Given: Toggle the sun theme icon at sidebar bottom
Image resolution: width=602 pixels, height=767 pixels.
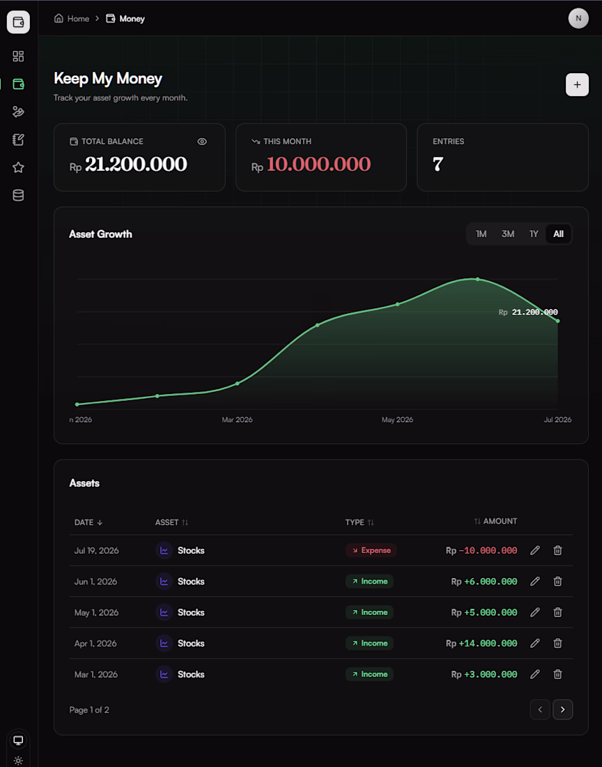Looking at the screenshot, I should 18,761.
